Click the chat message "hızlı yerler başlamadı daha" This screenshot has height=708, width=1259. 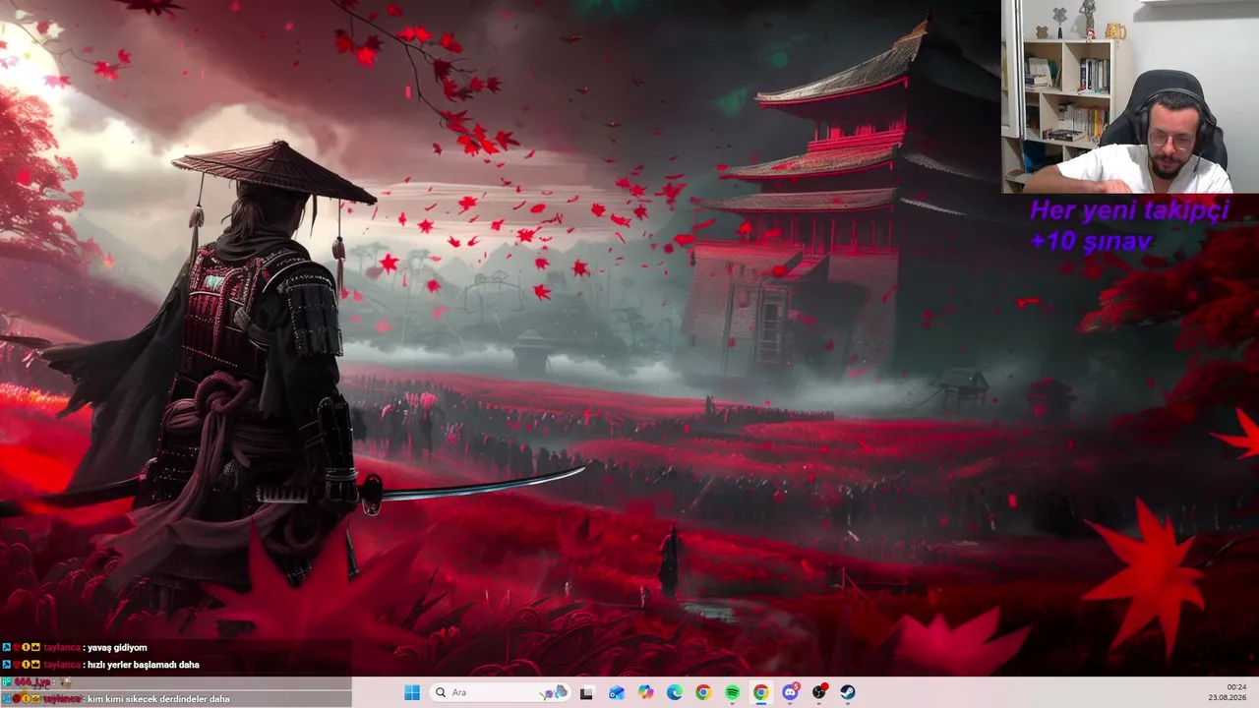coord(144,665)
